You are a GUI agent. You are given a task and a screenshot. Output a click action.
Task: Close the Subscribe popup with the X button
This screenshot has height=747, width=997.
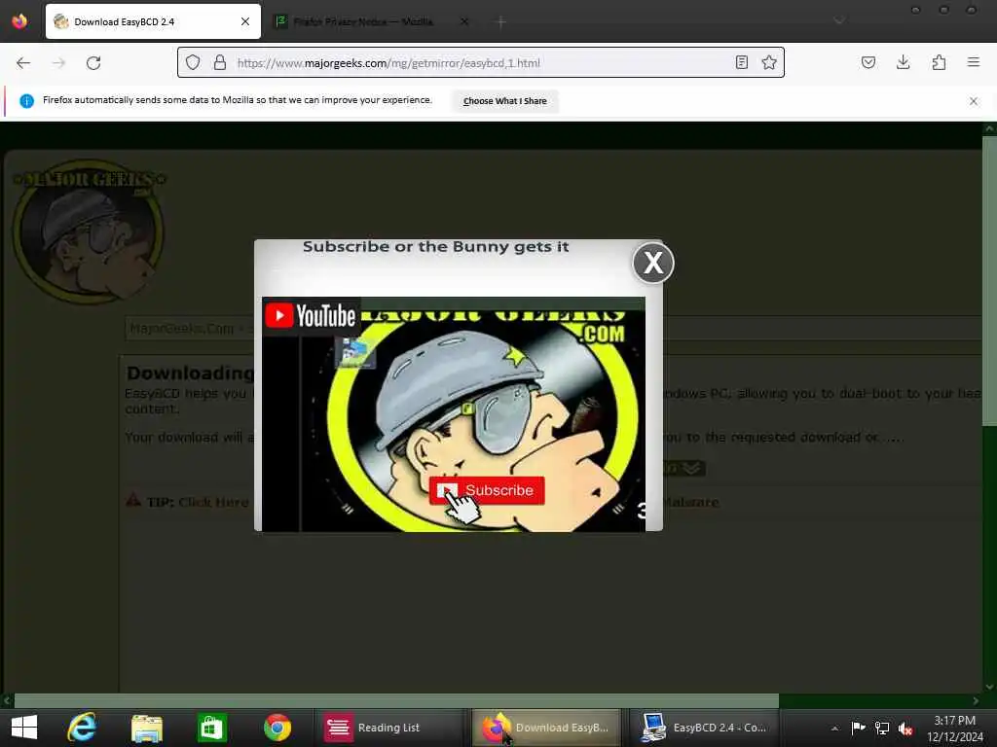point(653,263)
